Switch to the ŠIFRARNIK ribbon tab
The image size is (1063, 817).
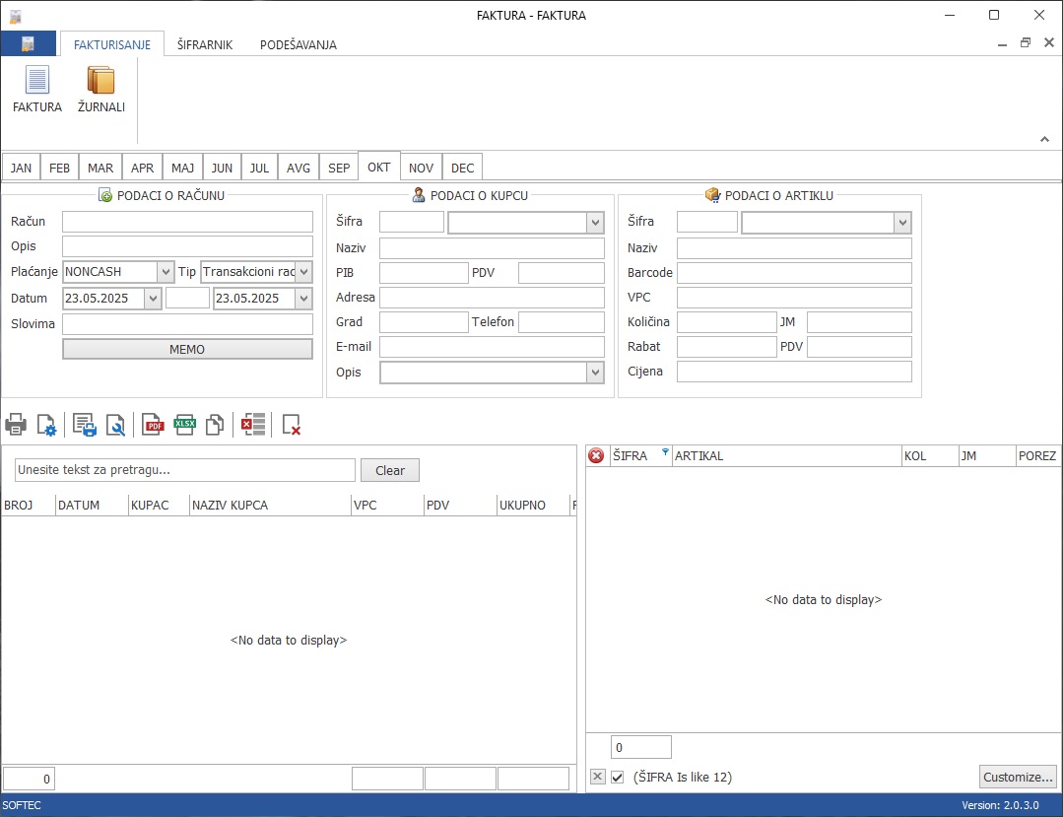pyautogui.click(x=205, y=44)
